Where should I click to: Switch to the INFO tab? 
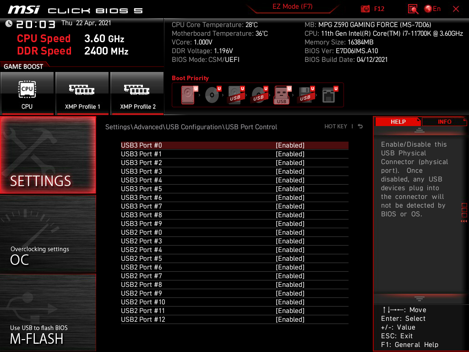click(x=444, y=122)
